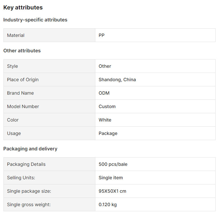Click the Key attributes heading
The image size is (219, 217).
[x=23, y=7]
